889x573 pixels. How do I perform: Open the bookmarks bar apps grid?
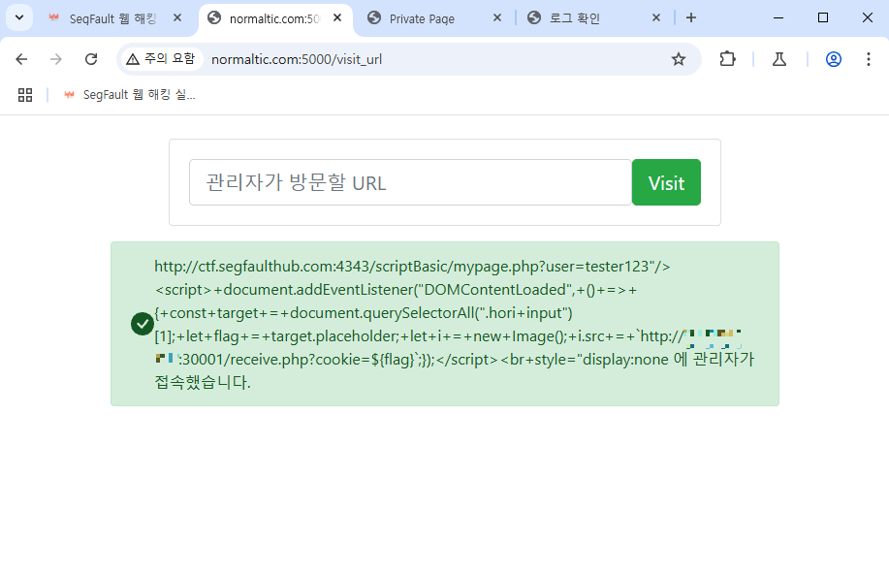coord(25,95)
